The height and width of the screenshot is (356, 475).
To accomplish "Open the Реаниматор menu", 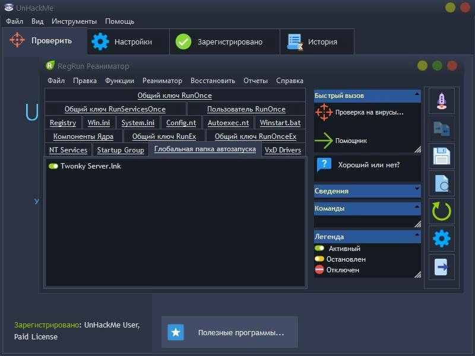I will [162, 81].
